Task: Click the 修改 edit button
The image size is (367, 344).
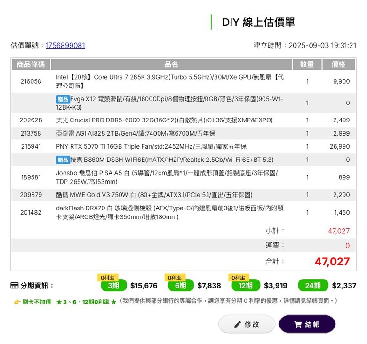Action: click(247, 324)
